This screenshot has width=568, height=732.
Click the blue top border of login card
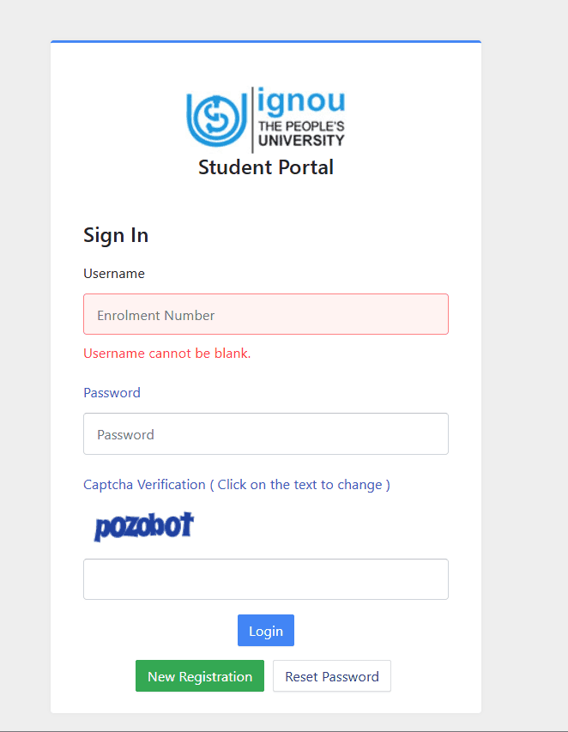pos(266,41)
